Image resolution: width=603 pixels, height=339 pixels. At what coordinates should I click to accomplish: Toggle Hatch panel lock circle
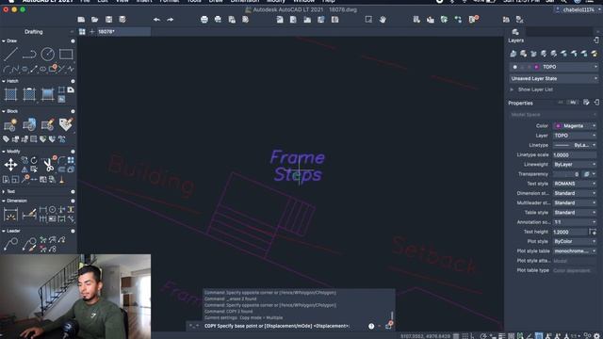[x=73, y=82]
